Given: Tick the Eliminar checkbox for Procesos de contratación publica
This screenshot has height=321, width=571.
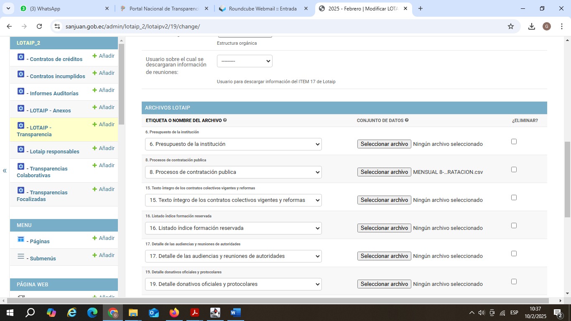Looking at the screenshot, I should click(514, 170).
